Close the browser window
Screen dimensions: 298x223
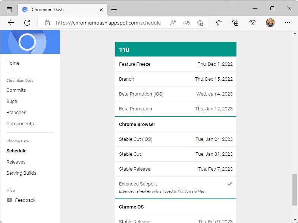pos(289,8)
